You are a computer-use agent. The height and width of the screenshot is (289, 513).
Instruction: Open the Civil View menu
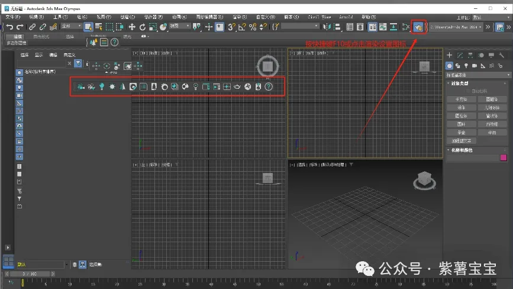pos(321,17)
